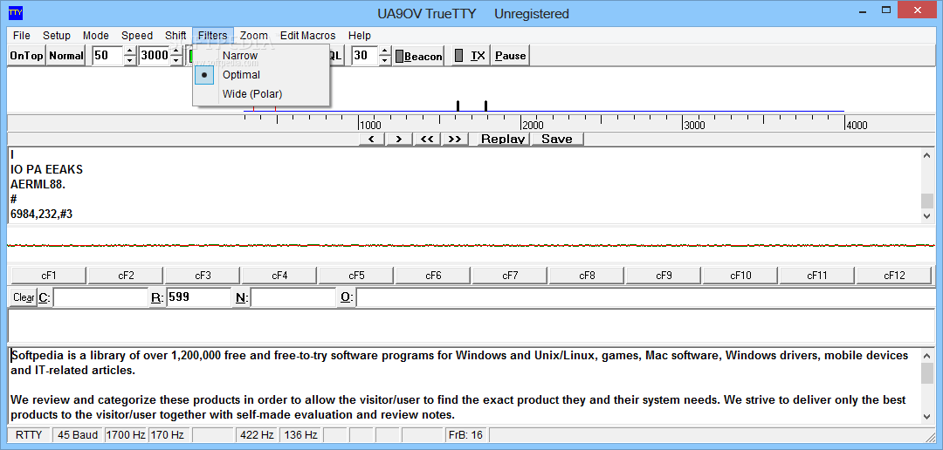The width and height of the screenshot is (943, 450).
Task: Increase the 3000 value with up arrow
Action: (176, 51)
